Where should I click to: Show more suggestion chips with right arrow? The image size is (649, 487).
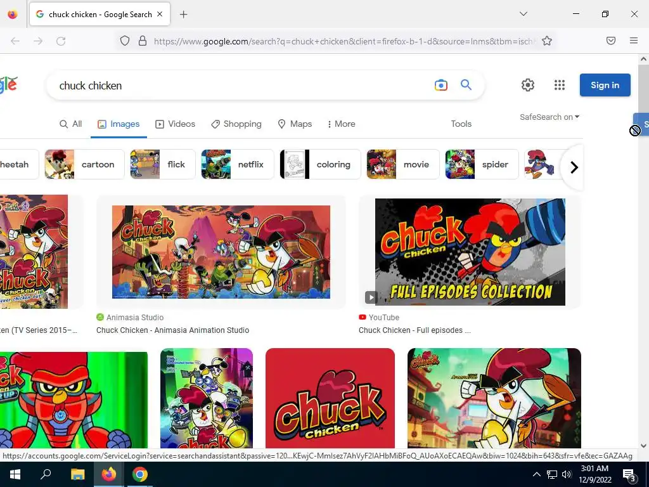(574, 167)
